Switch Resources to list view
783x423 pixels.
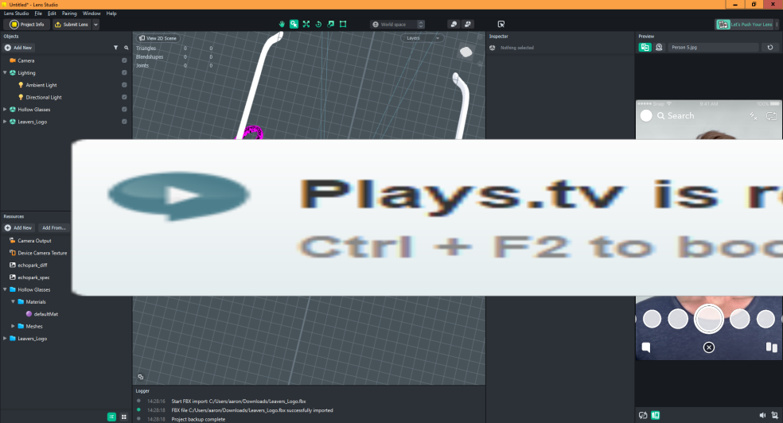pyautogui.click(x=112, y=417)
